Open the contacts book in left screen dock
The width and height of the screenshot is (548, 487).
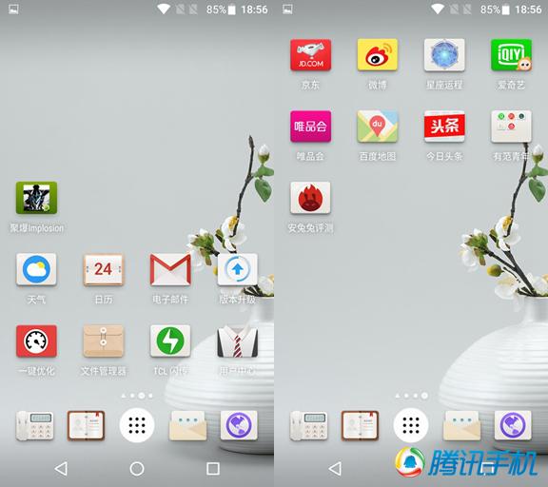(86, 425)
